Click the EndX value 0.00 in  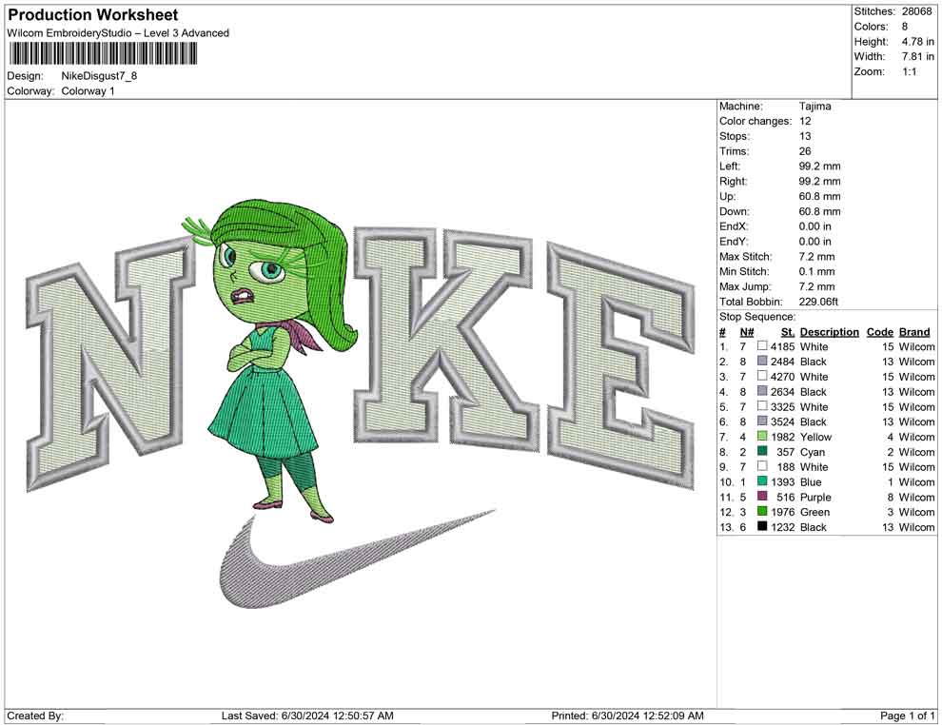click(814, 226)
